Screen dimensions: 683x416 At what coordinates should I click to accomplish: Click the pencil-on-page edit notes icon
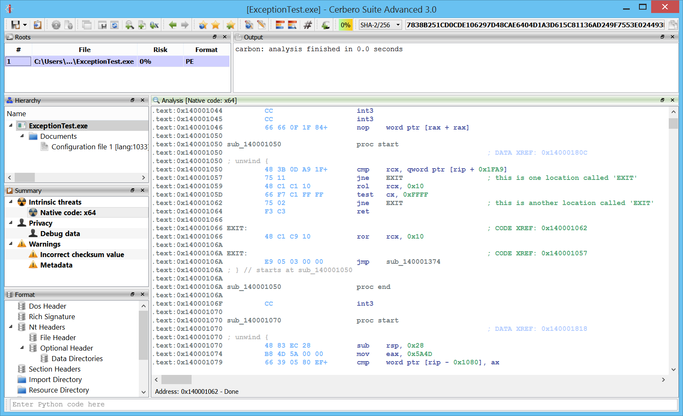261,25
